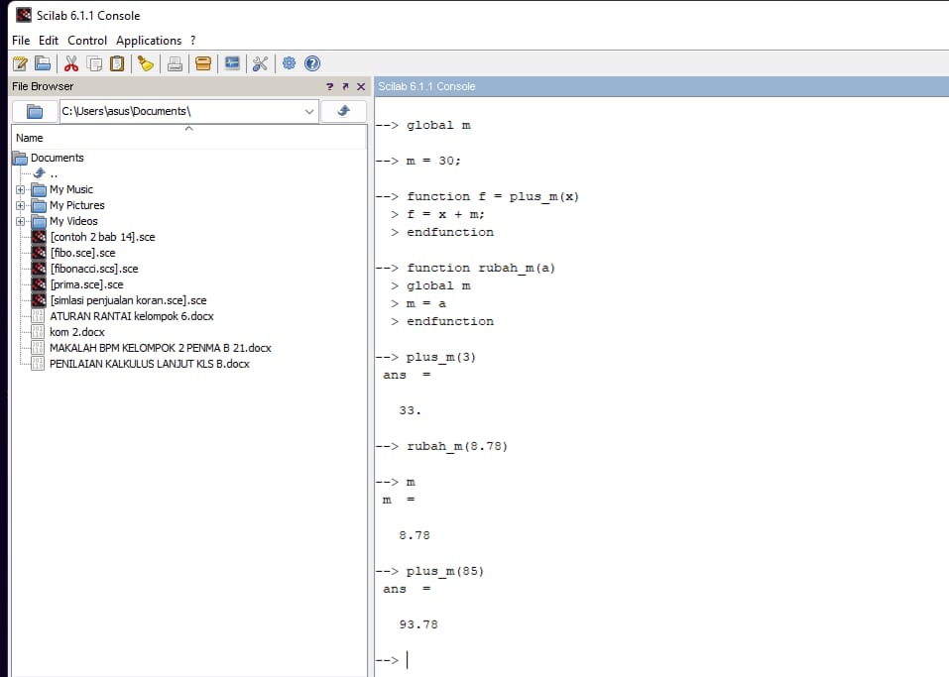Select [simlasi penjualan koran.sce].sce file

coord(128,300)
